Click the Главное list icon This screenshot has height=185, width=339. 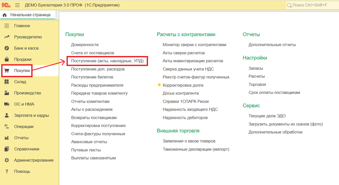click(7, 26)
